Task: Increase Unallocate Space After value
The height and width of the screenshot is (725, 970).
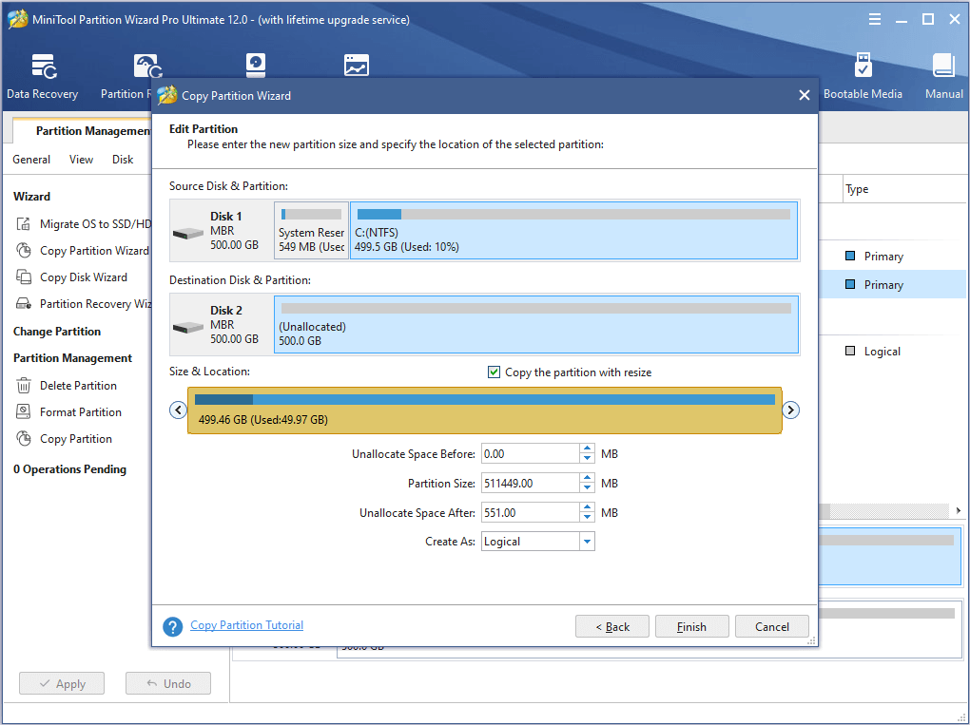Action: 587,507
